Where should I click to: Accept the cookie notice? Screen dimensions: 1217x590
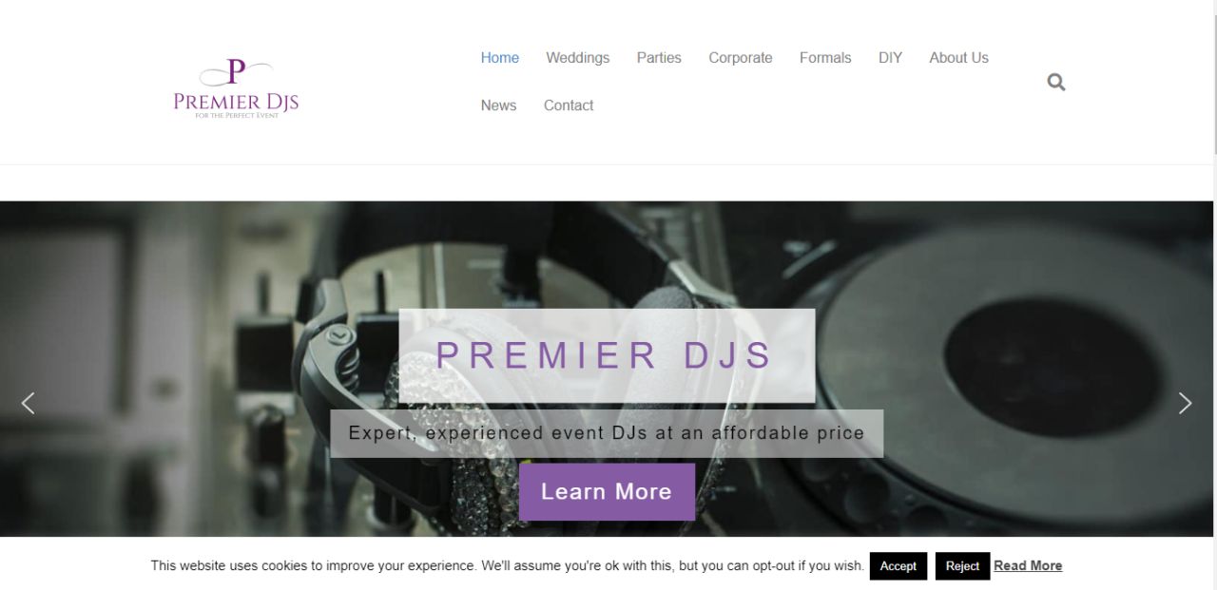(898, 566)
